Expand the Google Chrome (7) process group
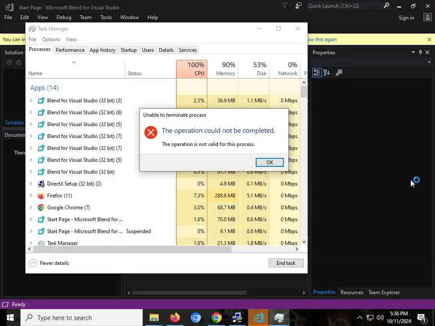This screenshot has height=326, width=435. (x=31, y=207)
